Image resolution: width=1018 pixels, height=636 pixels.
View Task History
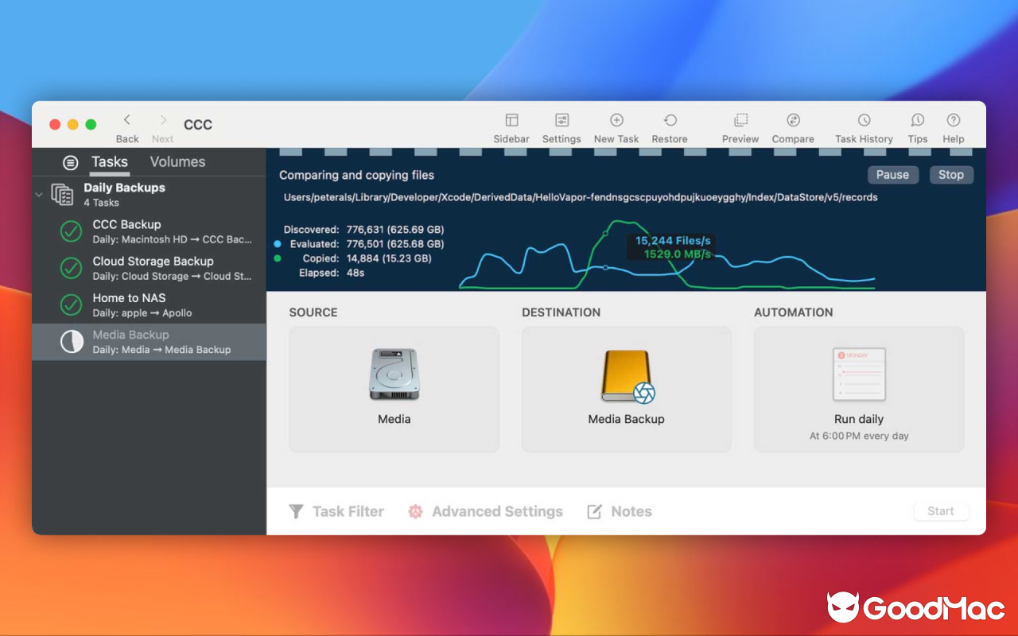[x=863, y=126]
